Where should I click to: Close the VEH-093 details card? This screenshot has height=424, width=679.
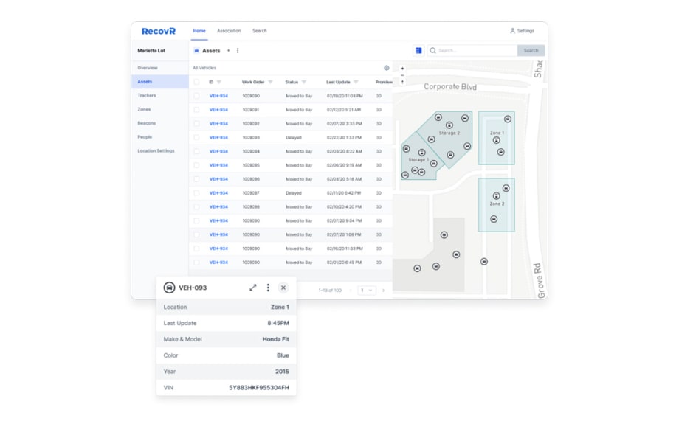point(283,288)
